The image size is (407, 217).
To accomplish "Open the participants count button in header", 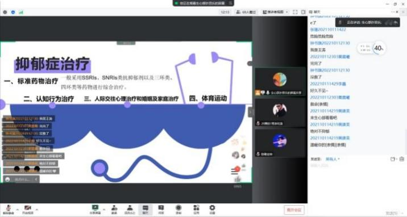I will [x=246, y=12].
